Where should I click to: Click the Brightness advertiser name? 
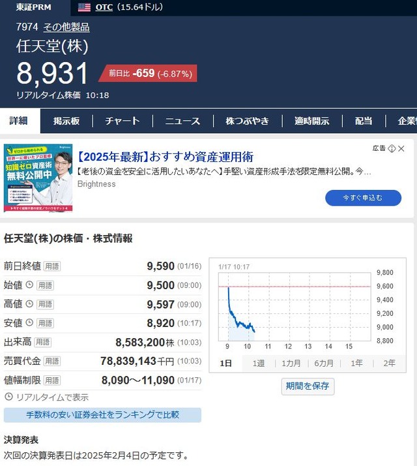coord(96,184)
